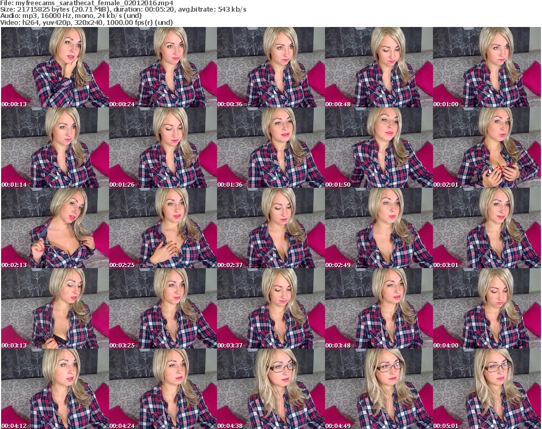
Task: Select the thumbnail timestamped 00:00:36
Action: pos(270,67)
